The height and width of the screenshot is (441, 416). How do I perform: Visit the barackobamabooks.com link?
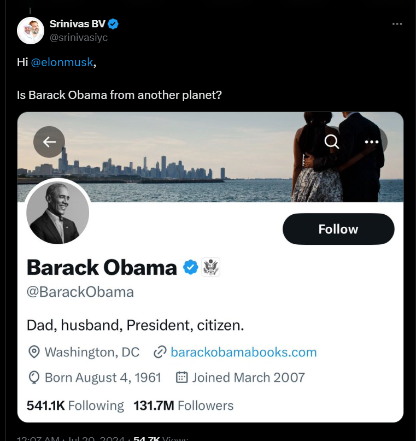click(x=243, y=352)
